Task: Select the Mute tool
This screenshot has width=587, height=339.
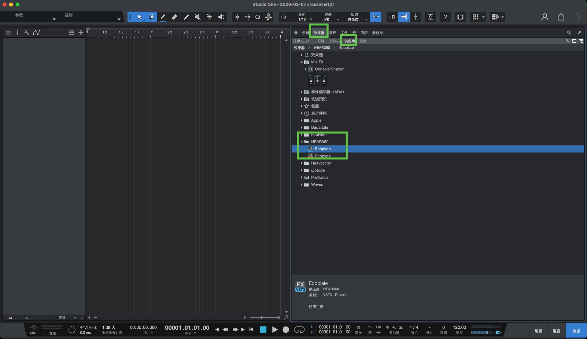Action: coord(198,17)
